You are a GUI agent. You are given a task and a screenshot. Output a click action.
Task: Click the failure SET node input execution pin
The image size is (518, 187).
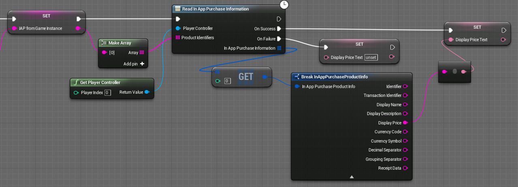point(326,47)
